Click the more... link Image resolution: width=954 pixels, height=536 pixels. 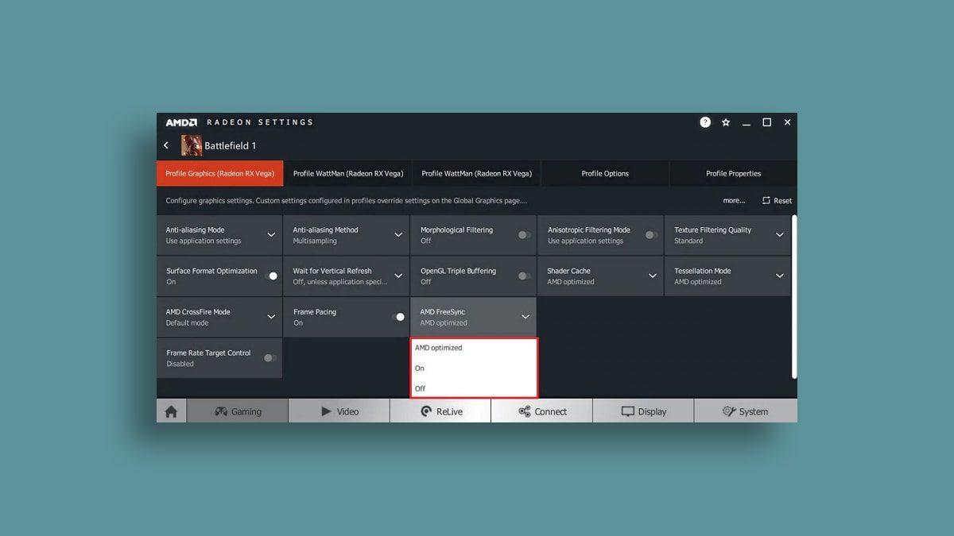(734, 201)
